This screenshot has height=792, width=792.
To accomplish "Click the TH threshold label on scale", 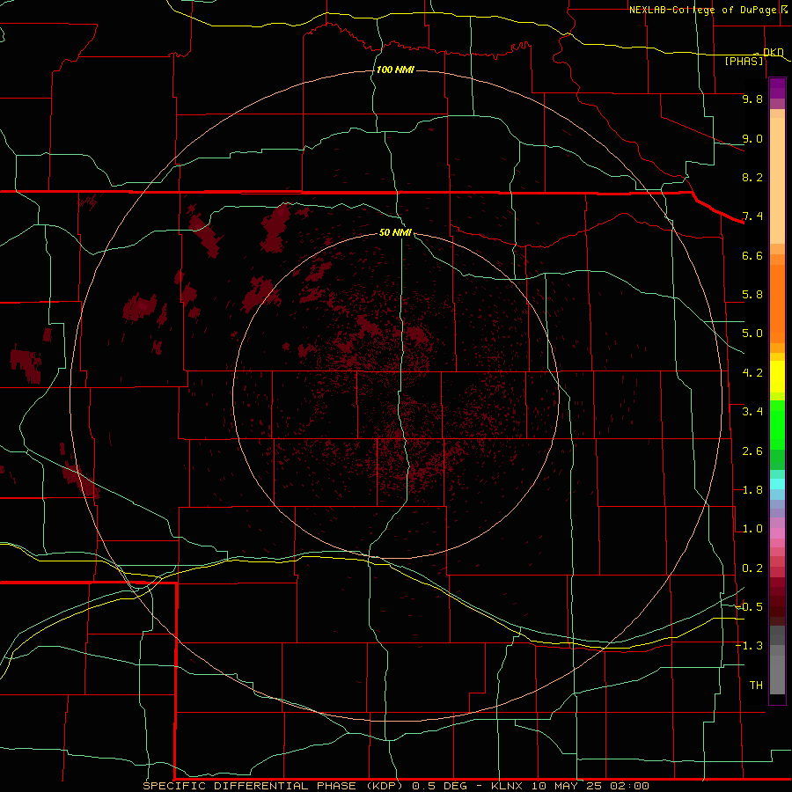I will pyautogui.click(x=756, y=686).
